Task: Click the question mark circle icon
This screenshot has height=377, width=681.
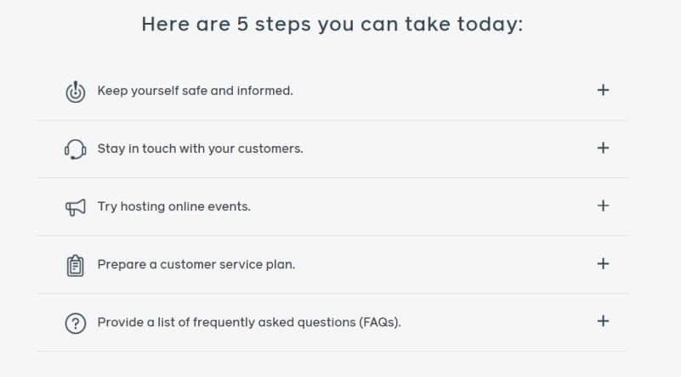Action: coord(75,324)
